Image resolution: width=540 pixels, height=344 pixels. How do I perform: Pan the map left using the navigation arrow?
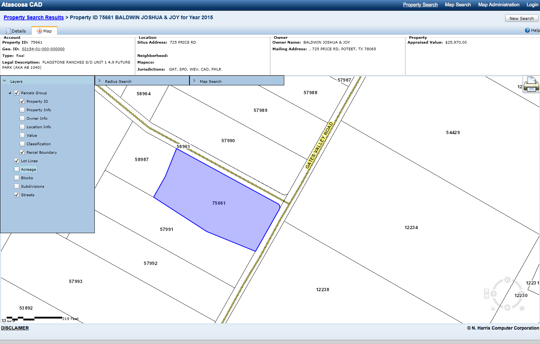click(493, 294)
